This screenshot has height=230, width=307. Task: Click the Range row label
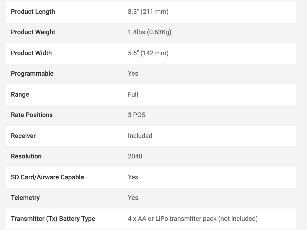(20, 95)
